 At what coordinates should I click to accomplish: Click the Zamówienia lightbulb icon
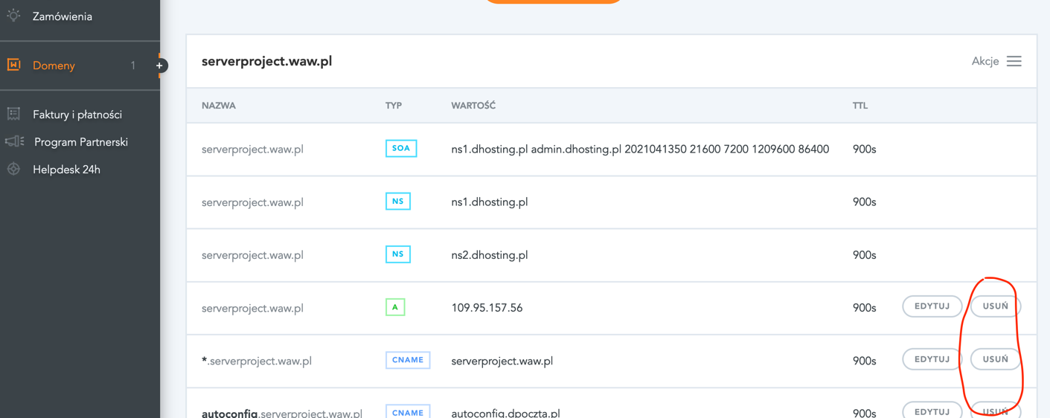coord(13,16)
